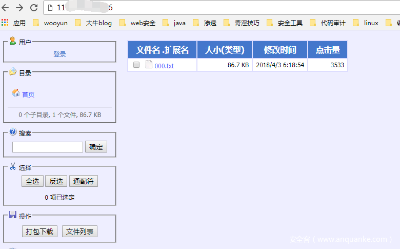Click the user icon in 用户 panel
Screen dimensions: 400x249
click(x=13, y=41)
